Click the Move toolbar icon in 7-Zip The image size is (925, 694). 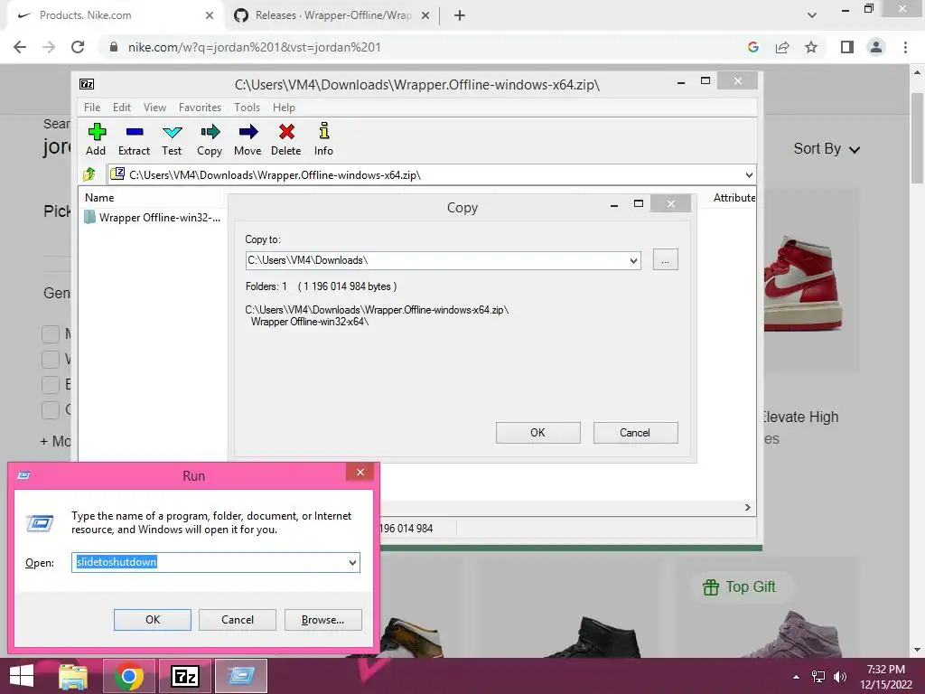(x=248, y=139)
